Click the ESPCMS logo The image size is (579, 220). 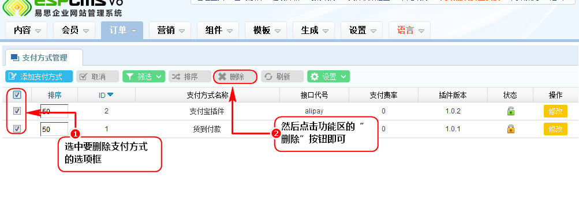click(x=63, y=9)
